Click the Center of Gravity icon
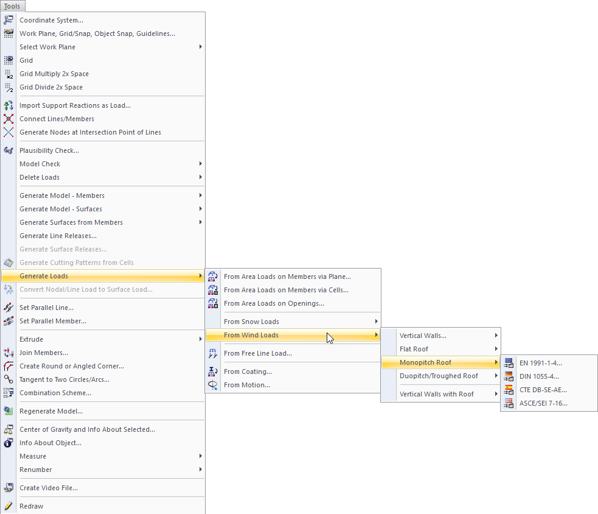This screenshot has width=598, height=514. (x=9, y=429)
